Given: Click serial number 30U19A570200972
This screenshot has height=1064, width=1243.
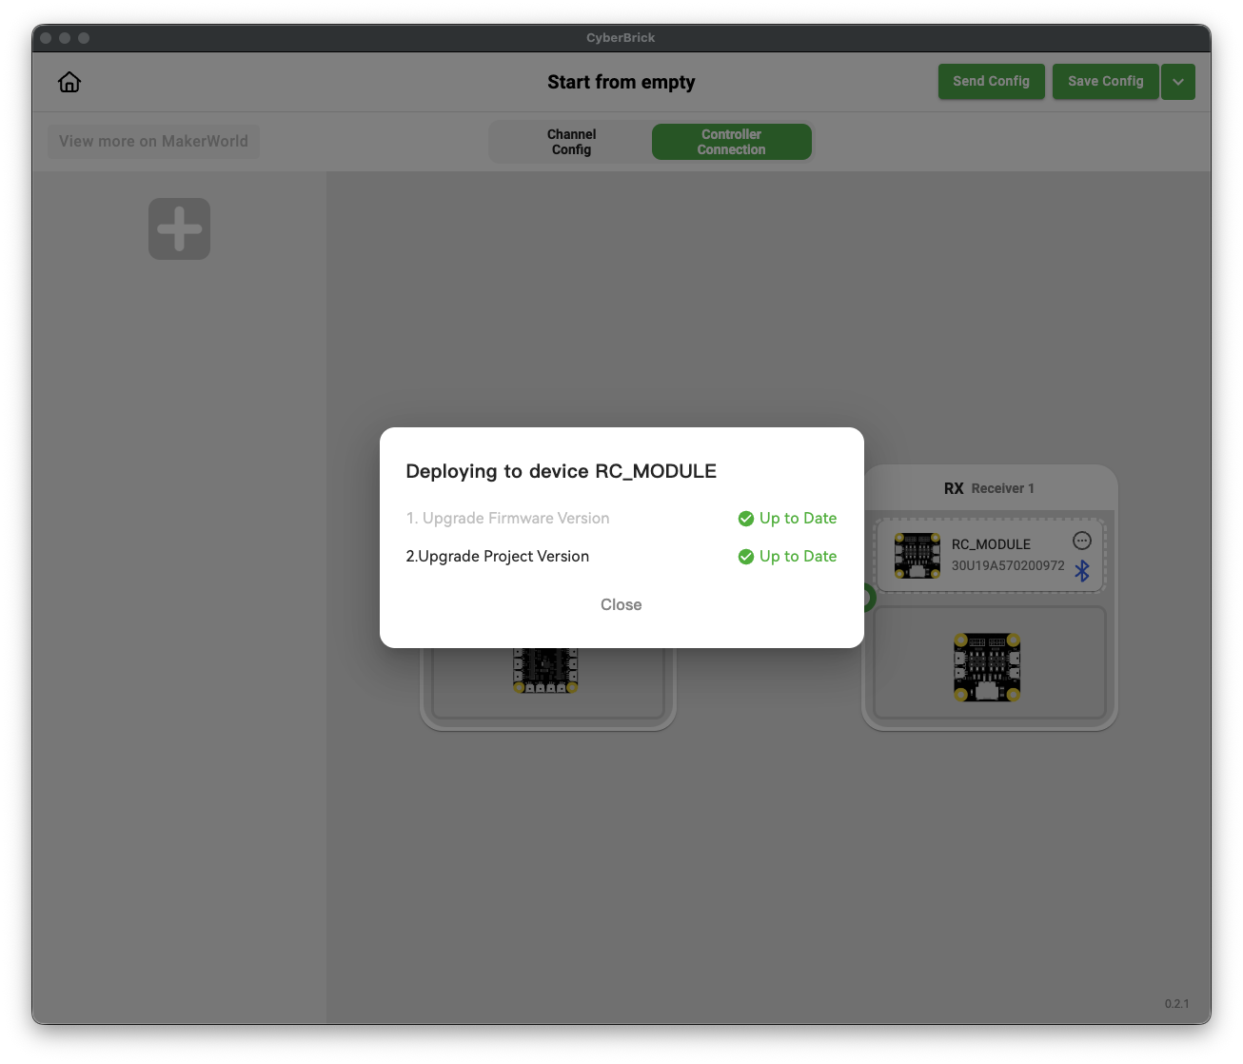Looking at the screenshot, I should (x=1009, y=564).
